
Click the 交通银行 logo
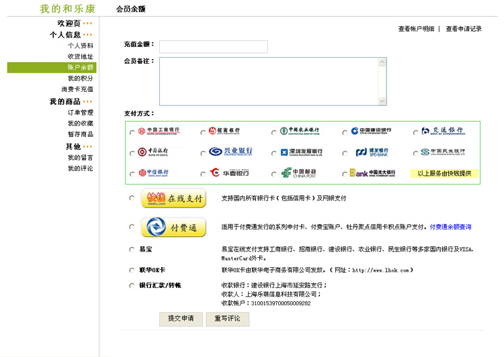pyautogui.click(x=444, y=131)
